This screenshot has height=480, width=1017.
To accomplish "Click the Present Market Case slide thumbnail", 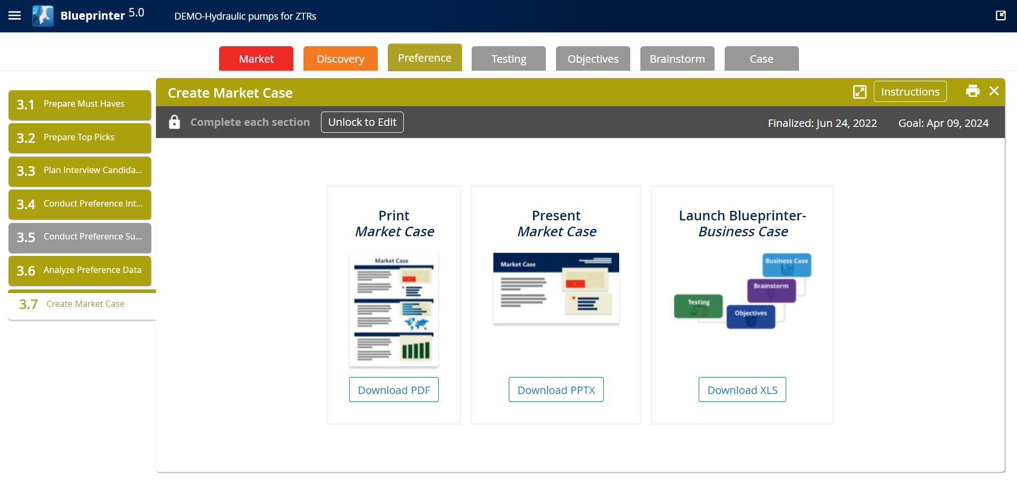I will click(x=556, y=288).
